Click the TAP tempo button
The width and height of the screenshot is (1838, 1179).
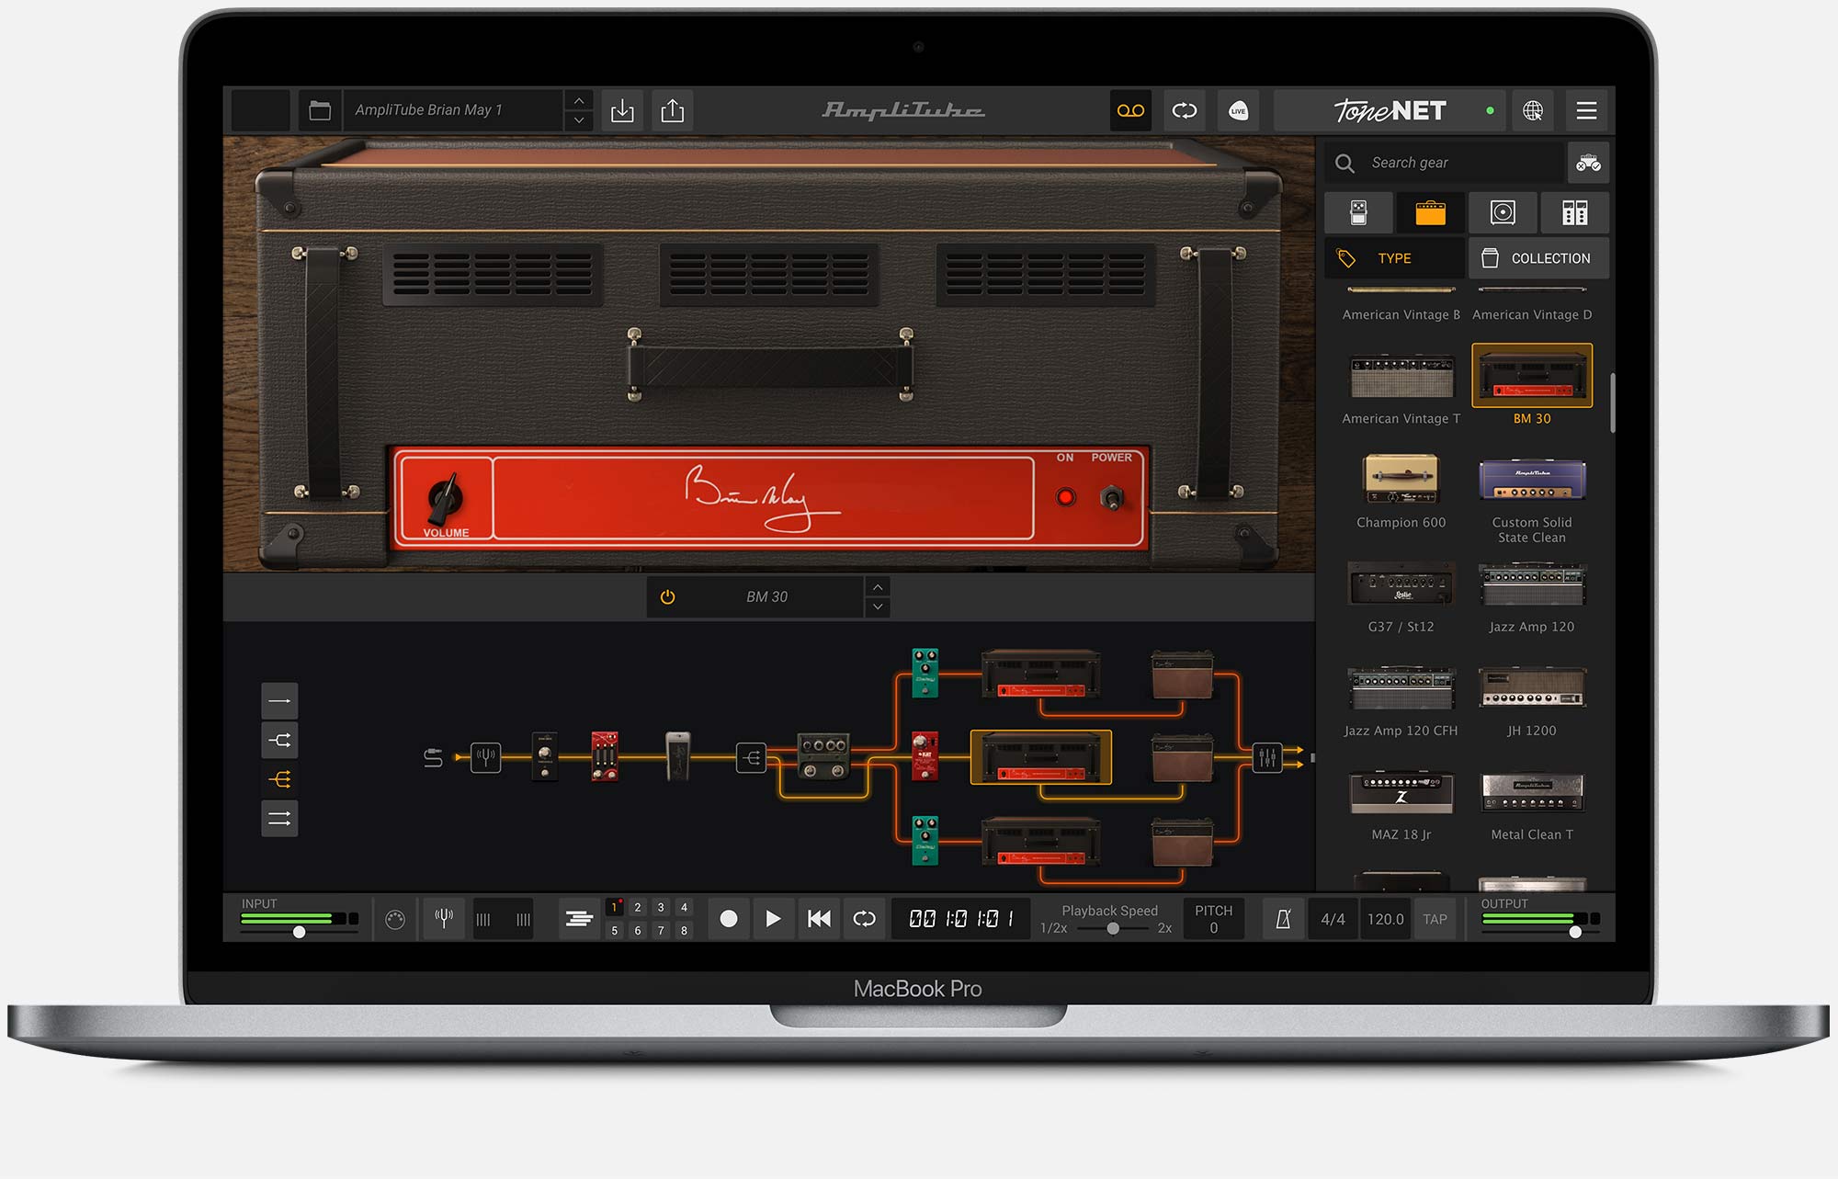click(1435, 919)
